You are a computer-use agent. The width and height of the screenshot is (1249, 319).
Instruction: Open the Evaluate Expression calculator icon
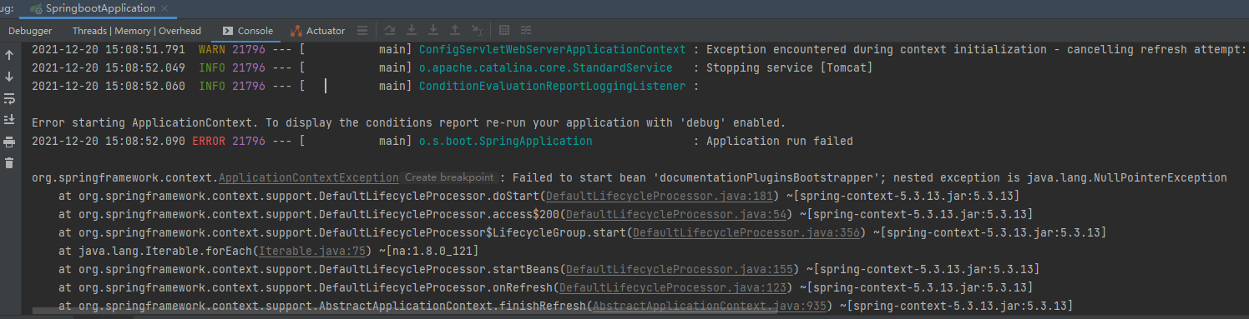tap(504, 30)
